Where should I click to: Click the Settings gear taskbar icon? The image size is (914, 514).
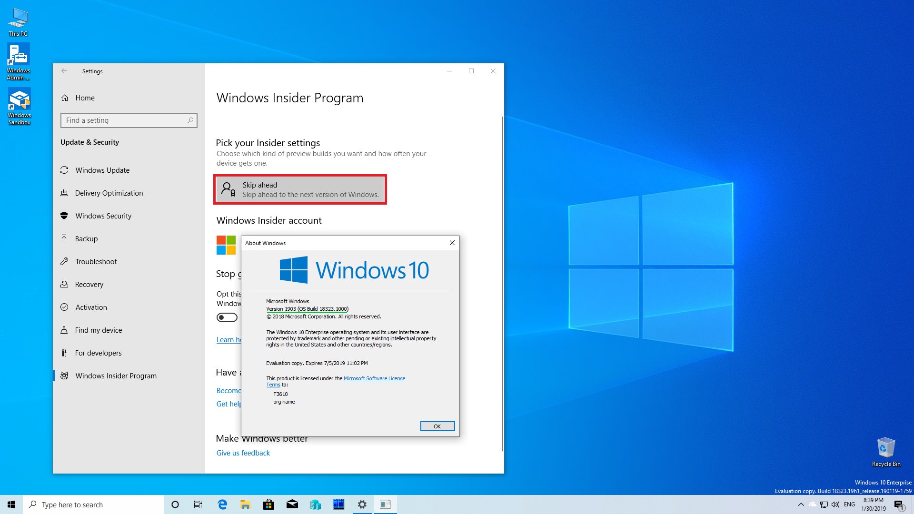[x=362, y=504]
